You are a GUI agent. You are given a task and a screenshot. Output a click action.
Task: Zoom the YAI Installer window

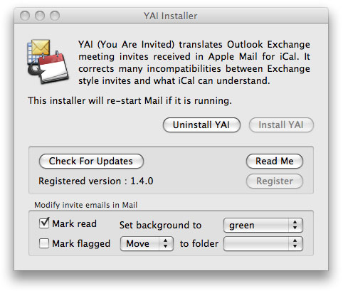[55, 16]
